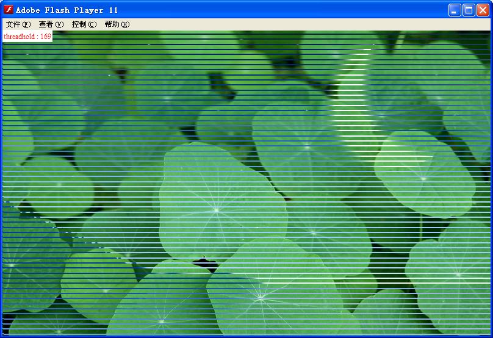Close the Adobe Flash Player window
The width and height of the screenshot is (493, 338).
click(x=483, y=10)
